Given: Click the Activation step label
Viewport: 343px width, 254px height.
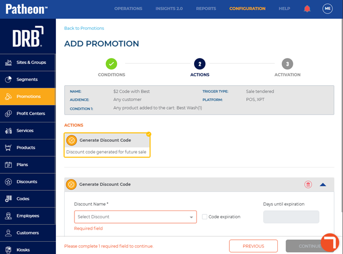Looking at the screenshot, I should [x=288, y=75].
